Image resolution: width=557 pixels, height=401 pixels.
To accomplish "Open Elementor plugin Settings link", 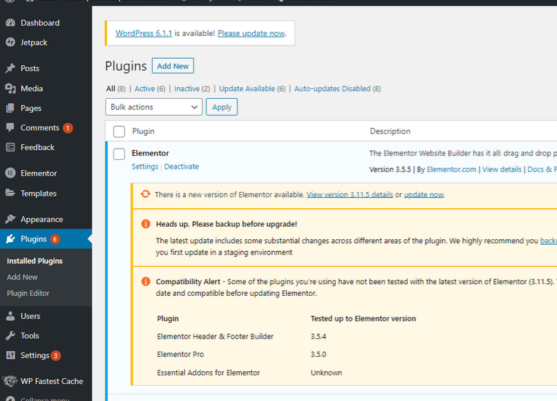I will [x=145, y=167].
